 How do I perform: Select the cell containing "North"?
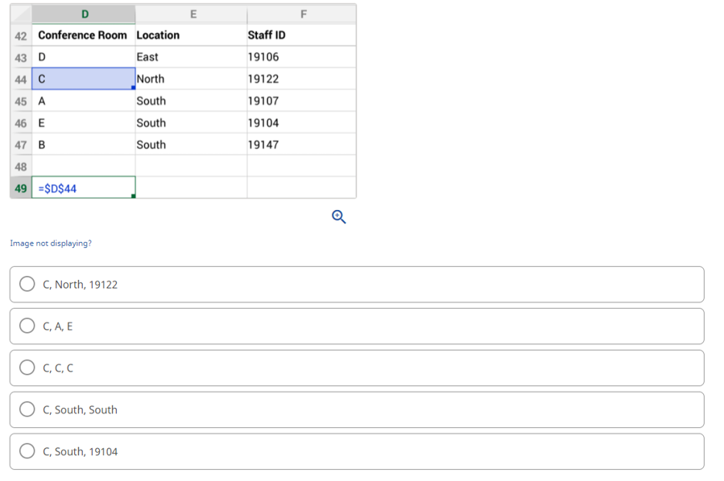pyautogui.click(x=192, y=78)
